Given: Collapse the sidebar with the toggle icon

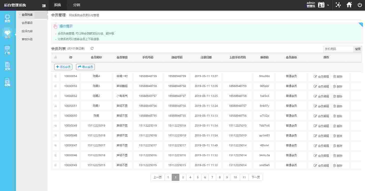Looking at the screenshot, I should click(x=44, y=6).
